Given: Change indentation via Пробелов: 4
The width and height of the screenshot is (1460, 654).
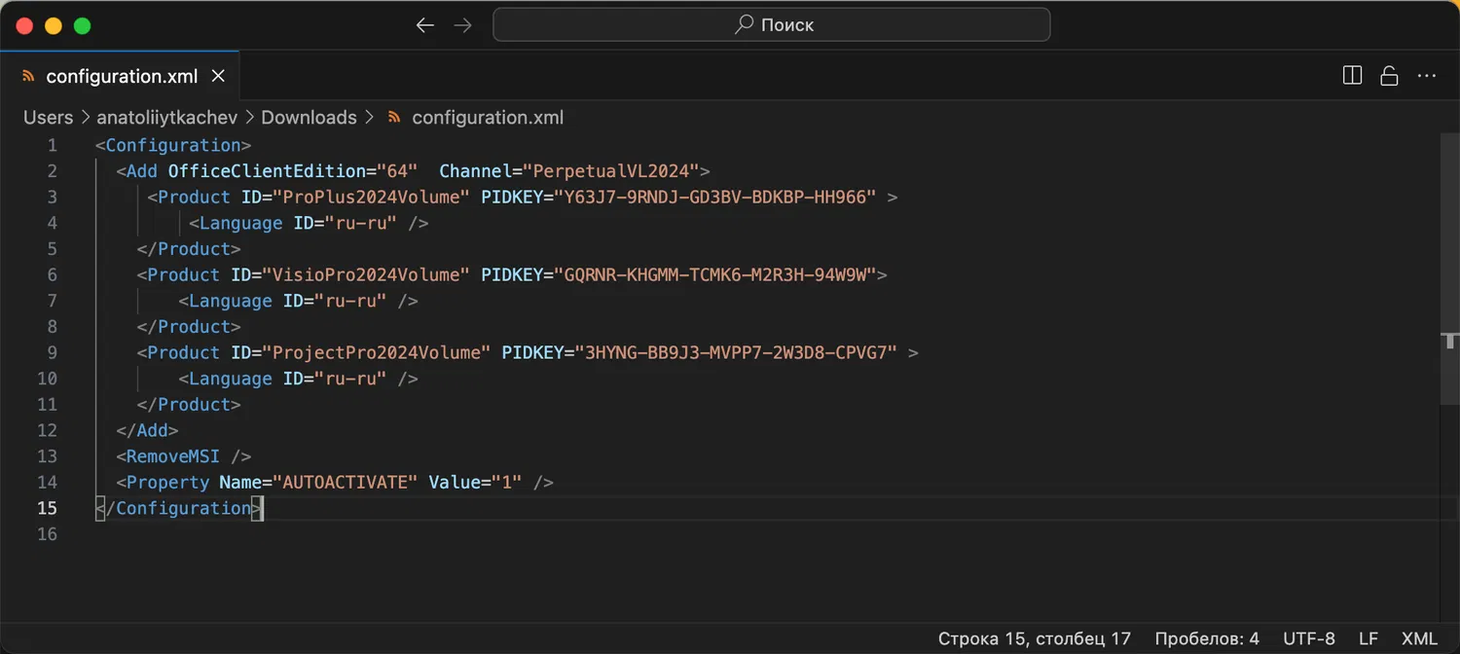Looking at the screenshot, I should click(x=1206, y=638).
